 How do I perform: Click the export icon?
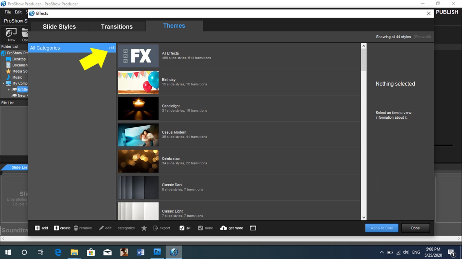click(x=156, y=228)
